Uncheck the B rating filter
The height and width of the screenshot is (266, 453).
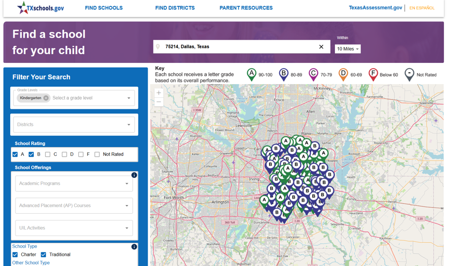pyautogui.click(x=31, y=154)
